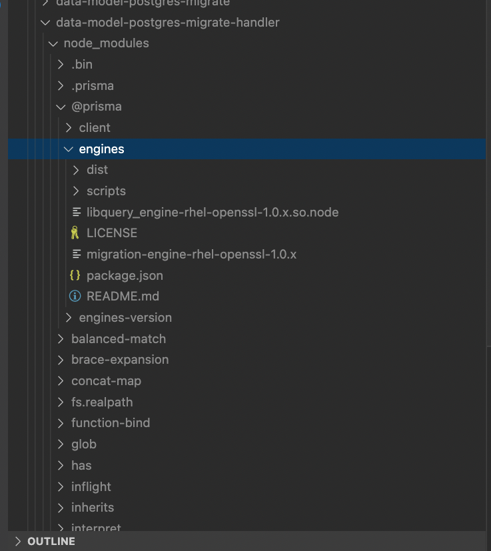Click the README.md info icon
Image resolution: width=491 pixels, height=551 pixels.
tap(75, 296)
